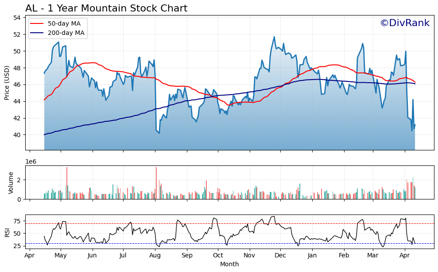Screen dimensions: 438x272
Task: Click the "Feb" month label
Action: (x=344, y=256)
